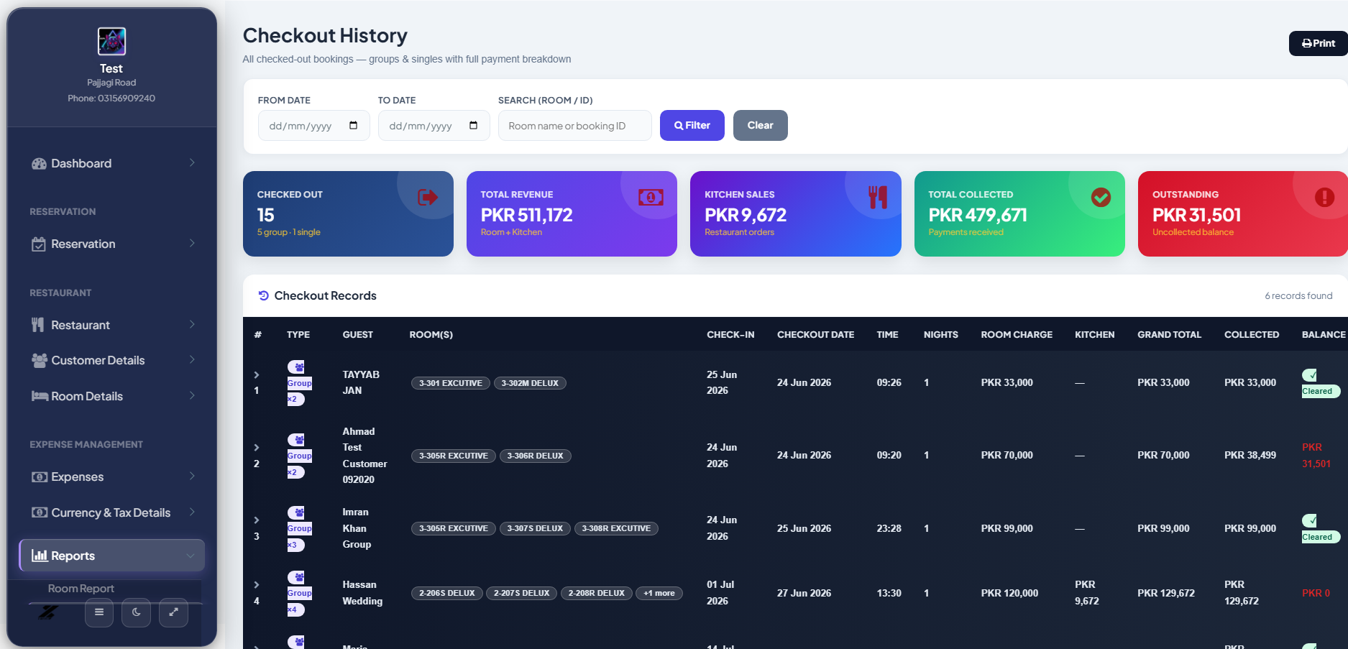Expand the Currency & Tax Details chevron

[x=192, y=512]
